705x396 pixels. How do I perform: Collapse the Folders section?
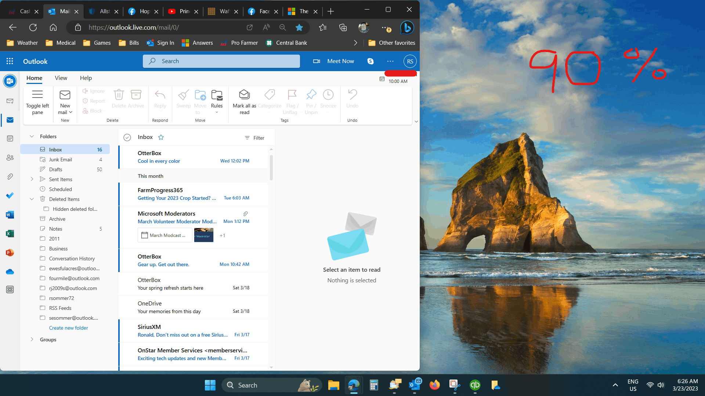click(x=32, y=136)
